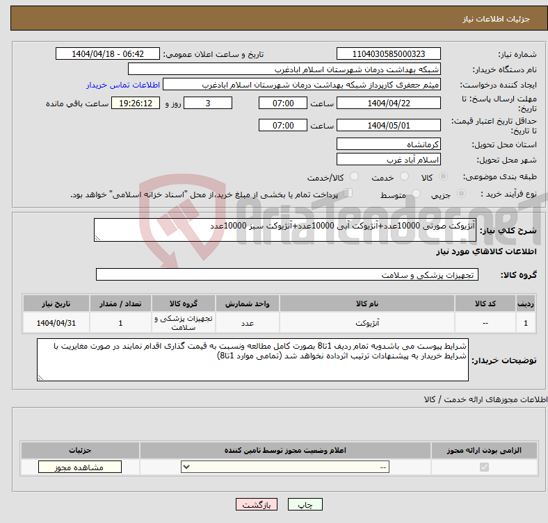Click the جزئیات column header in licenses table
The image size is (548, 523).
pyautogui.click(x=80, y=450)
